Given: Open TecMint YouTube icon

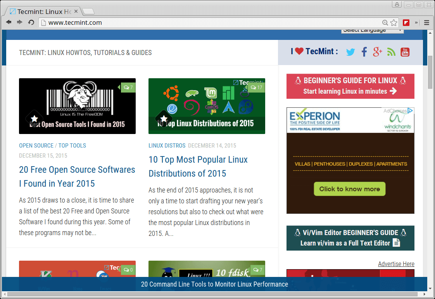Looking at the screenshot, I should (405, 52).
